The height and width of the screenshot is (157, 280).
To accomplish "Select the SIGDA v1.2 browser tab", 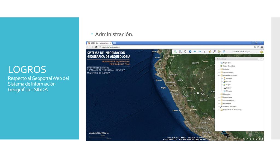I will [99, 43].
